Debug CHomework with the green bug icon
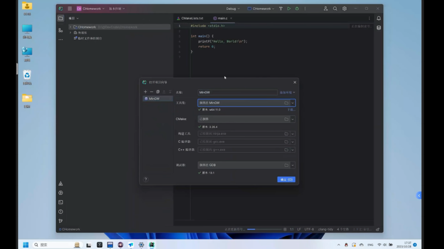Image resolution: width=444 pixels, height=249 pixels. 297,9
